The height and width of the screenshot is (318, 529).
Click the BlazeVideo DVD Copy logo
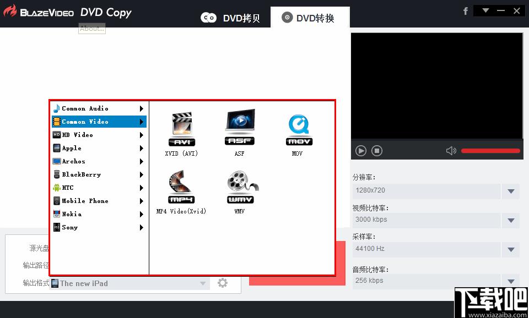click(67, 12)
